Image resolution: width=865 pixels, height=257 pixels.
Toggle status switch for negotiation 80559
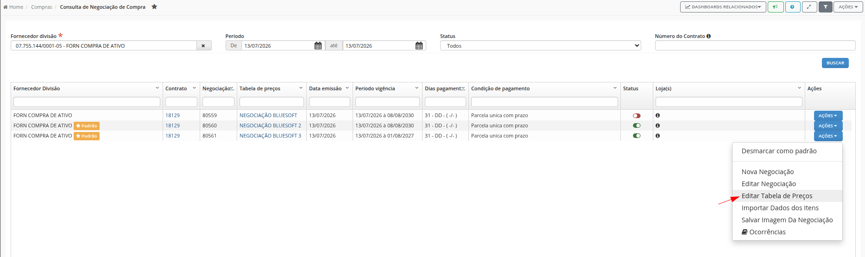(637, 116)
